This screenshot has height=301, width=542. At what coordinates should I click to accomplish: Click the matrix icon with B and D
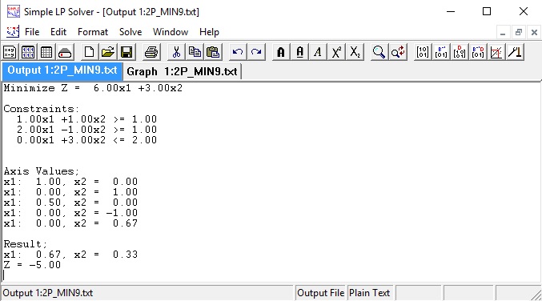click(x=478, y=52)
